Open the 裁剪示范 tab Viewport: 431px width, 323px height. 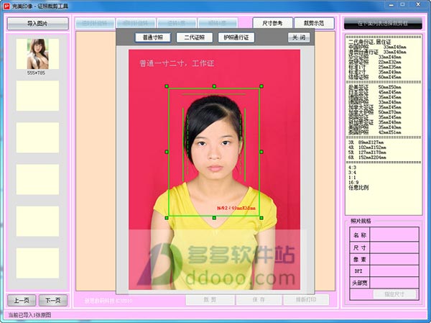click(x=314, y=23)
